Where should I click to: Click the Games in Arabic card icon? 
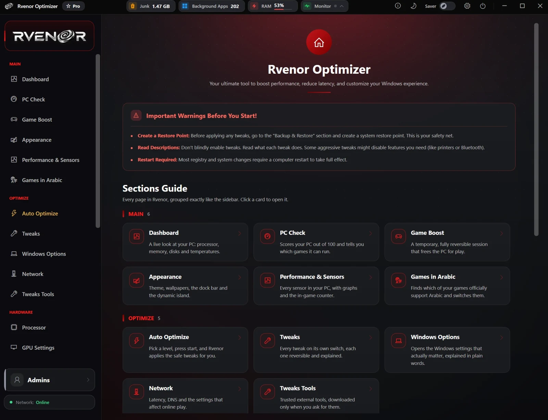pos(399,281)
